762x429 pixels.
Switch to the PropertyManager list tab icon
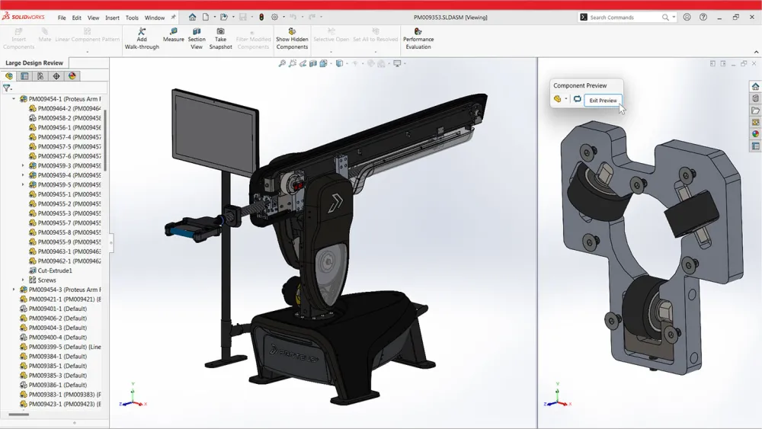coord(24,75)
